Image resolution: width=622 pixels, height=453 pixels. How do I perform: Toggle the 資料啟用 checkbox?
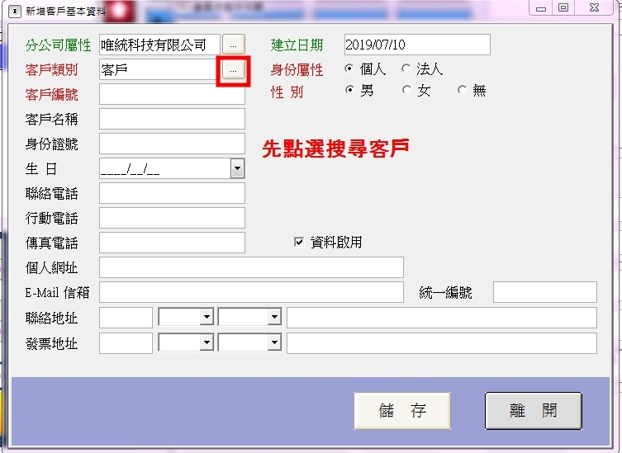(x=299, y=243)
